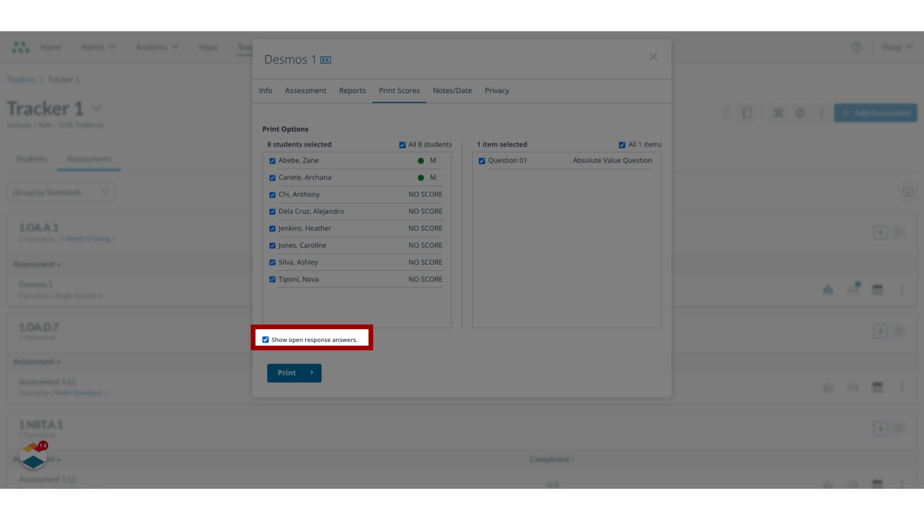Click the EA badge icon beside Desmos 1
The image size is (924, 520).
326,60
